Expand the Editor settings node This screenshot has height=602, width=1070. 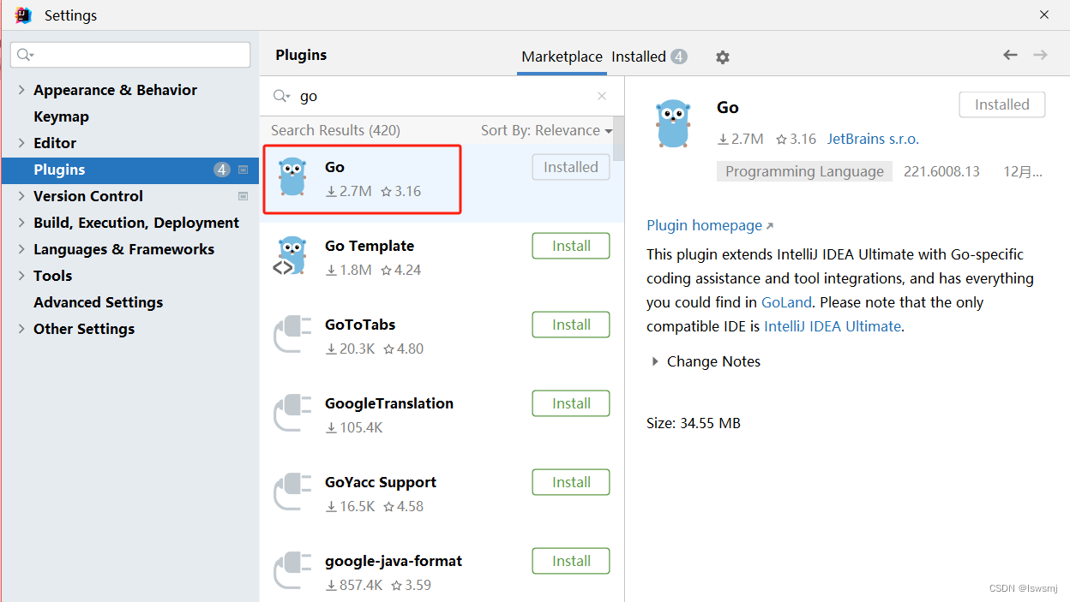click(21, 143)
